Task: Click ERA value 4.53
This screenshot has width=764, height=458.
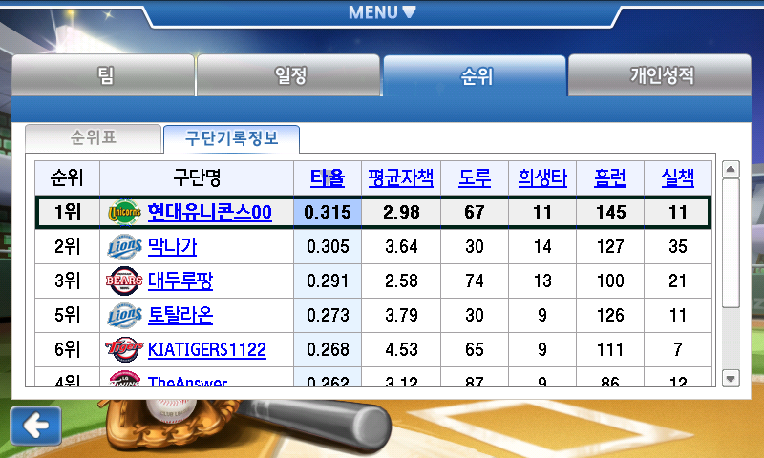Action: [x=401, y=349]
